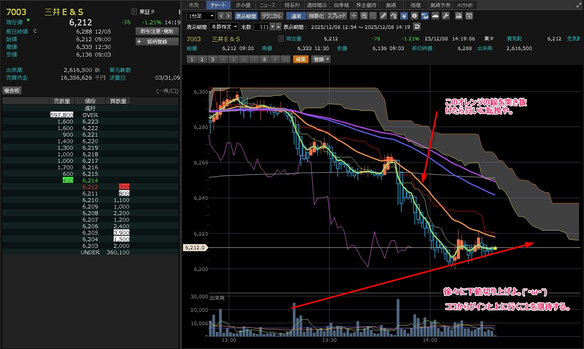Click the crosshair plus icon
This screenshot has height=349, width=584.
(354, 16)
